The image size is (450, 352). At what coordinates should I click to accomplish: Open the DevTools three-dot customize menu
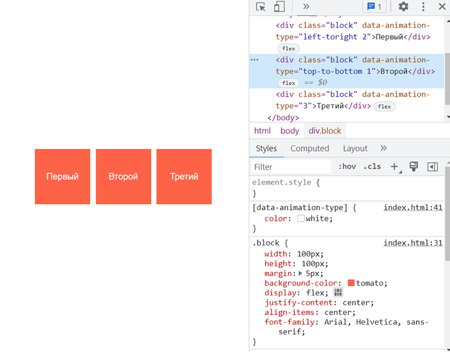pos(423,7)
